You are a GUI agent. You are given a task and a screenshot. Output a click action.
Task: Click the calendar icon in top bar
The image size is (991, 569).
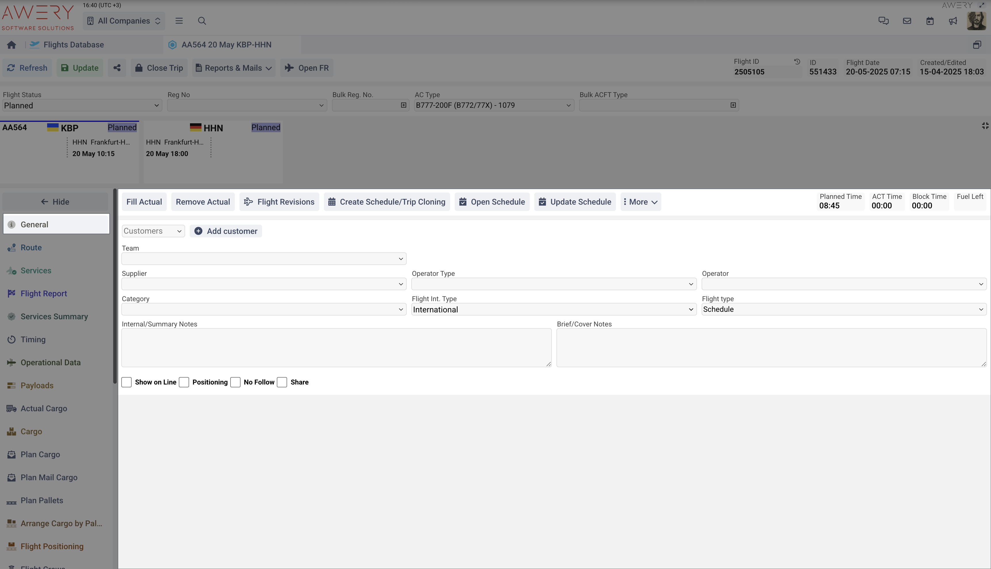coord(930,21)
